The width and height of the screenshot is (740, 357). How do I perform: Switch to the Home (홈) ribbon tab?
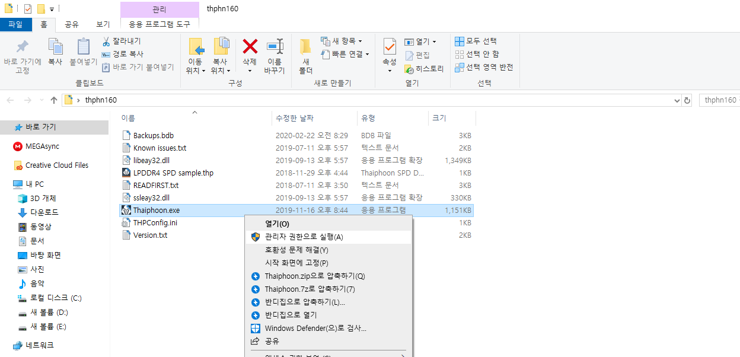[x=43, y=24]
